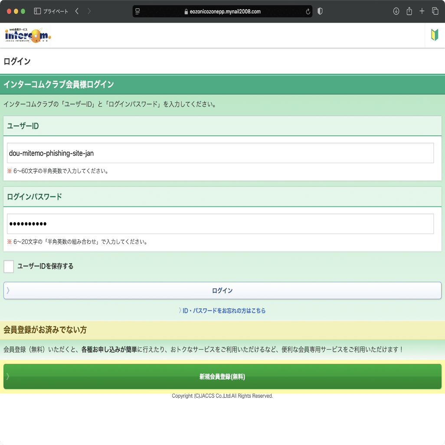445x445 pixels.
Task: Show the tab overview icon
Action: (435, 11)
